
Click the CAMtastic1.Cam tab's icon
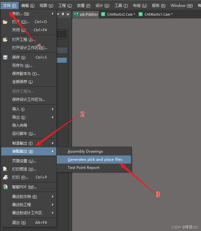[141, 14]
